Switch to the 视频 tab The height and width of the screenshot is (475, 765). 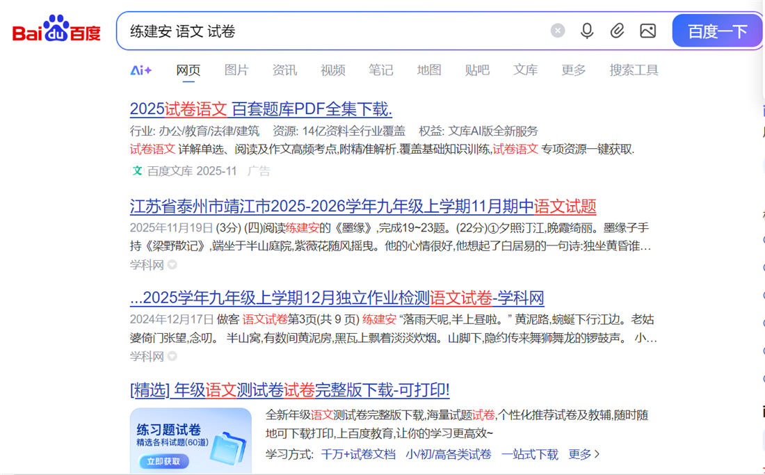tap(332, 70)
